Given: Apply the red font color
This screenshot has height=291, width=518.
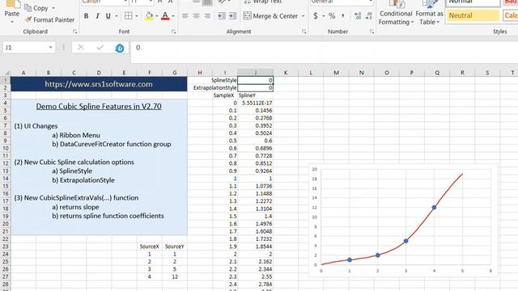Looking at the screenshot, I should (x=165, y=16).
